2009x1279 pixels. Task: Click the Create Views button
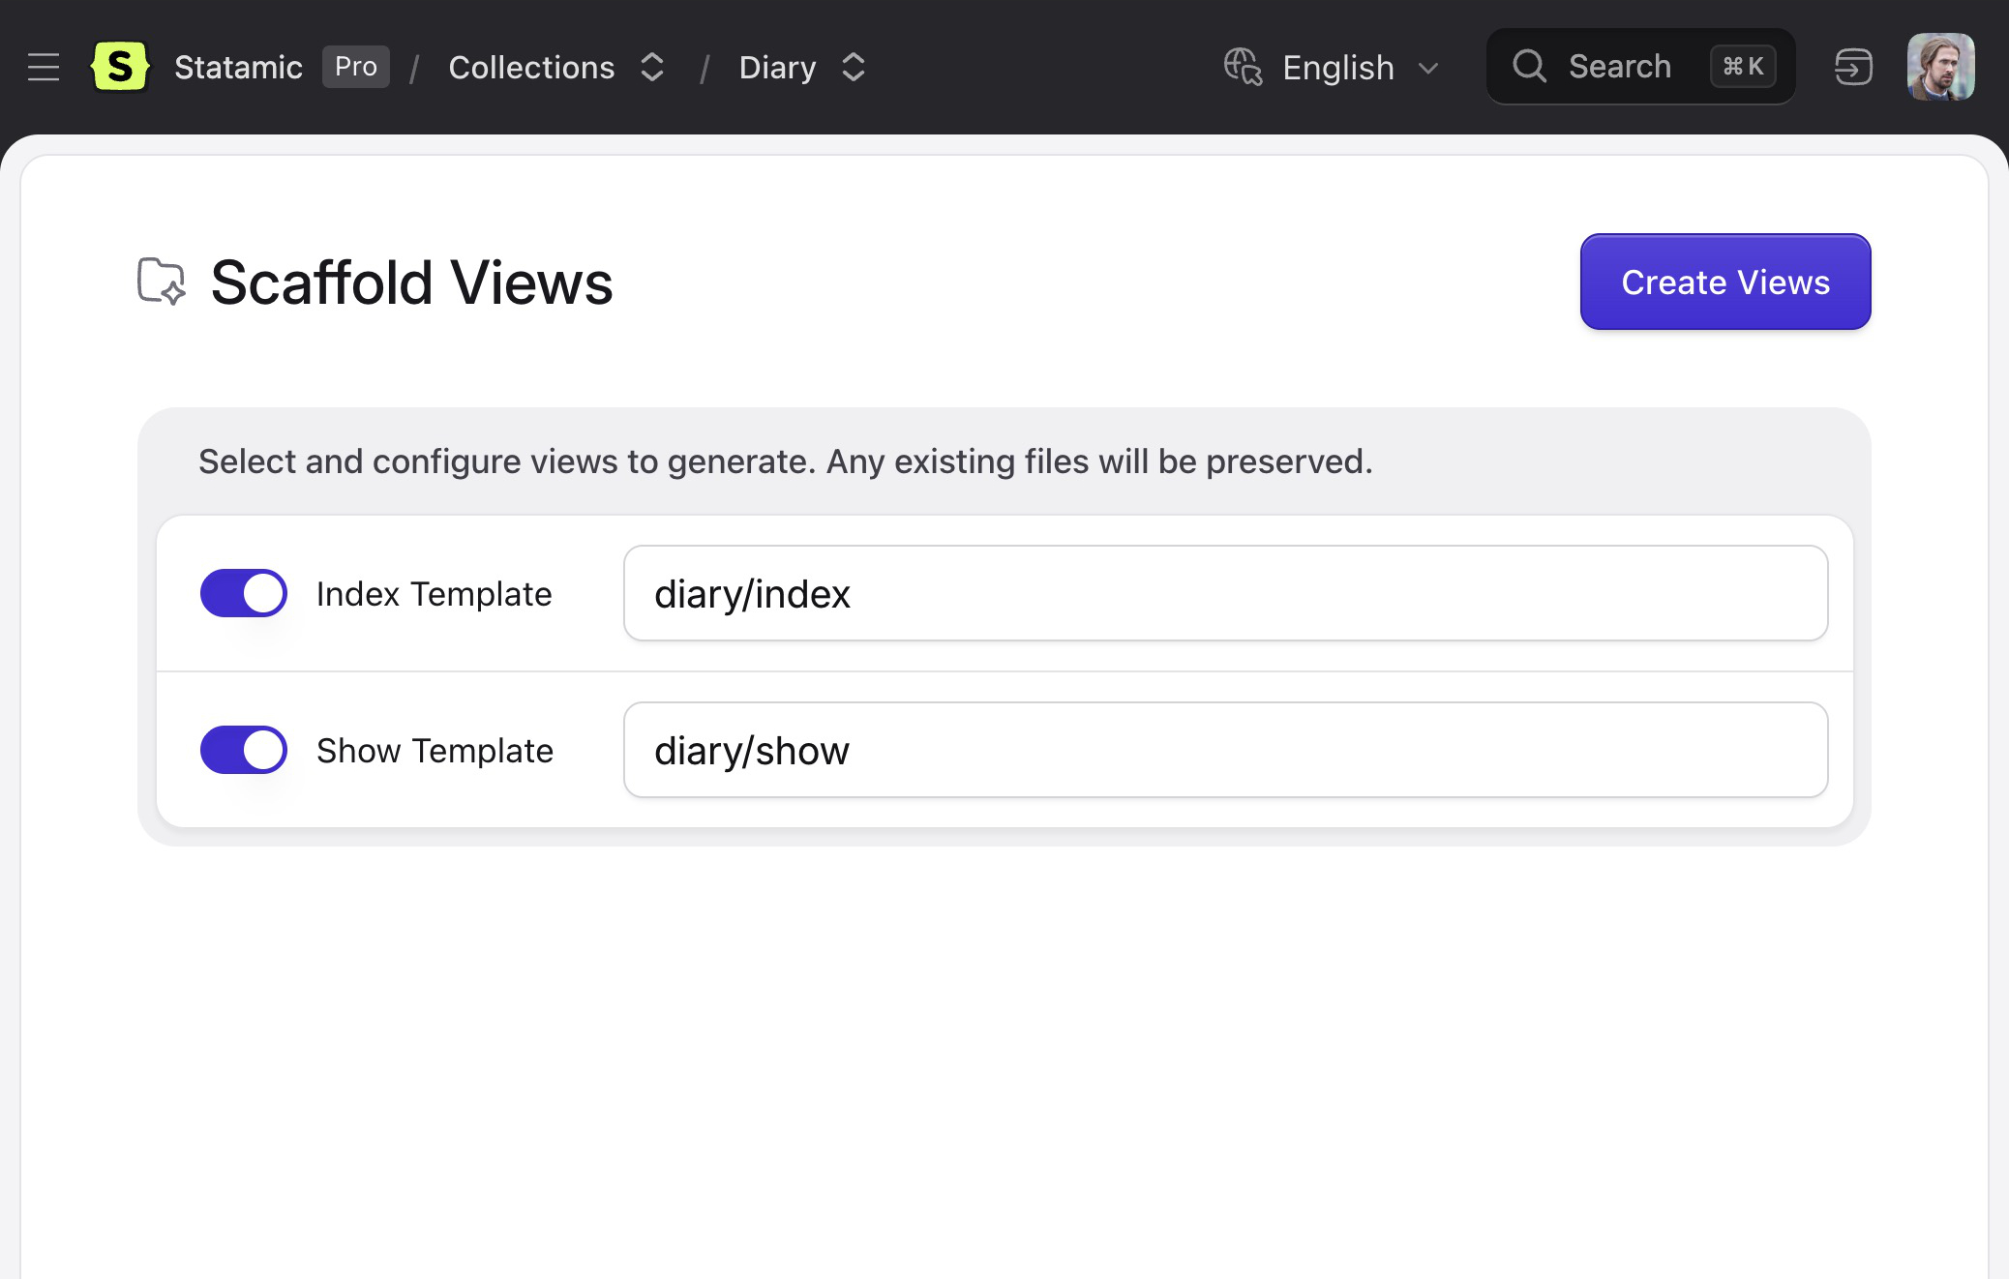1724,282
